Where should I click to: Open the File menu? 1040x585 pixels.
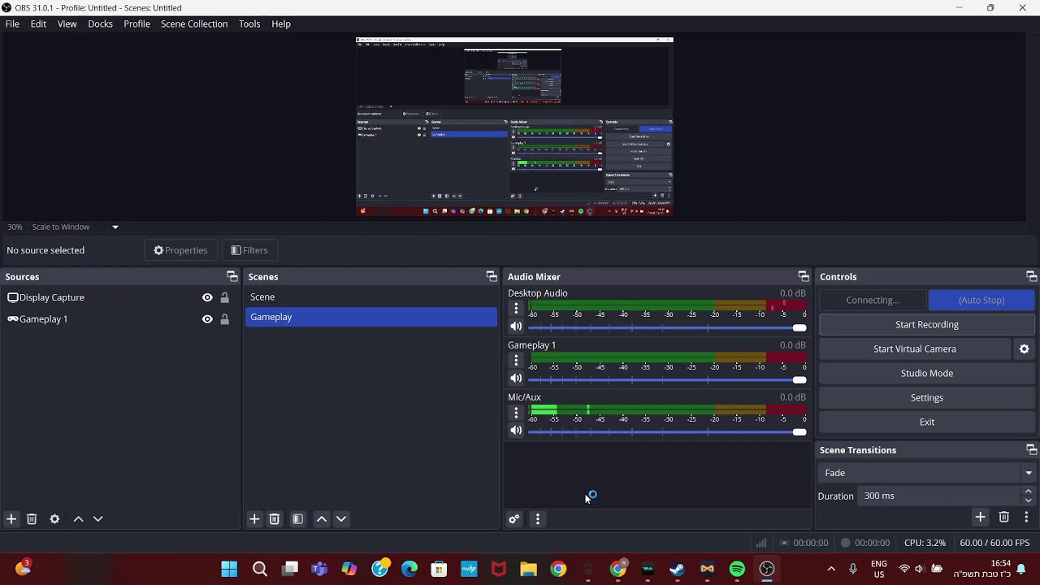12,24
